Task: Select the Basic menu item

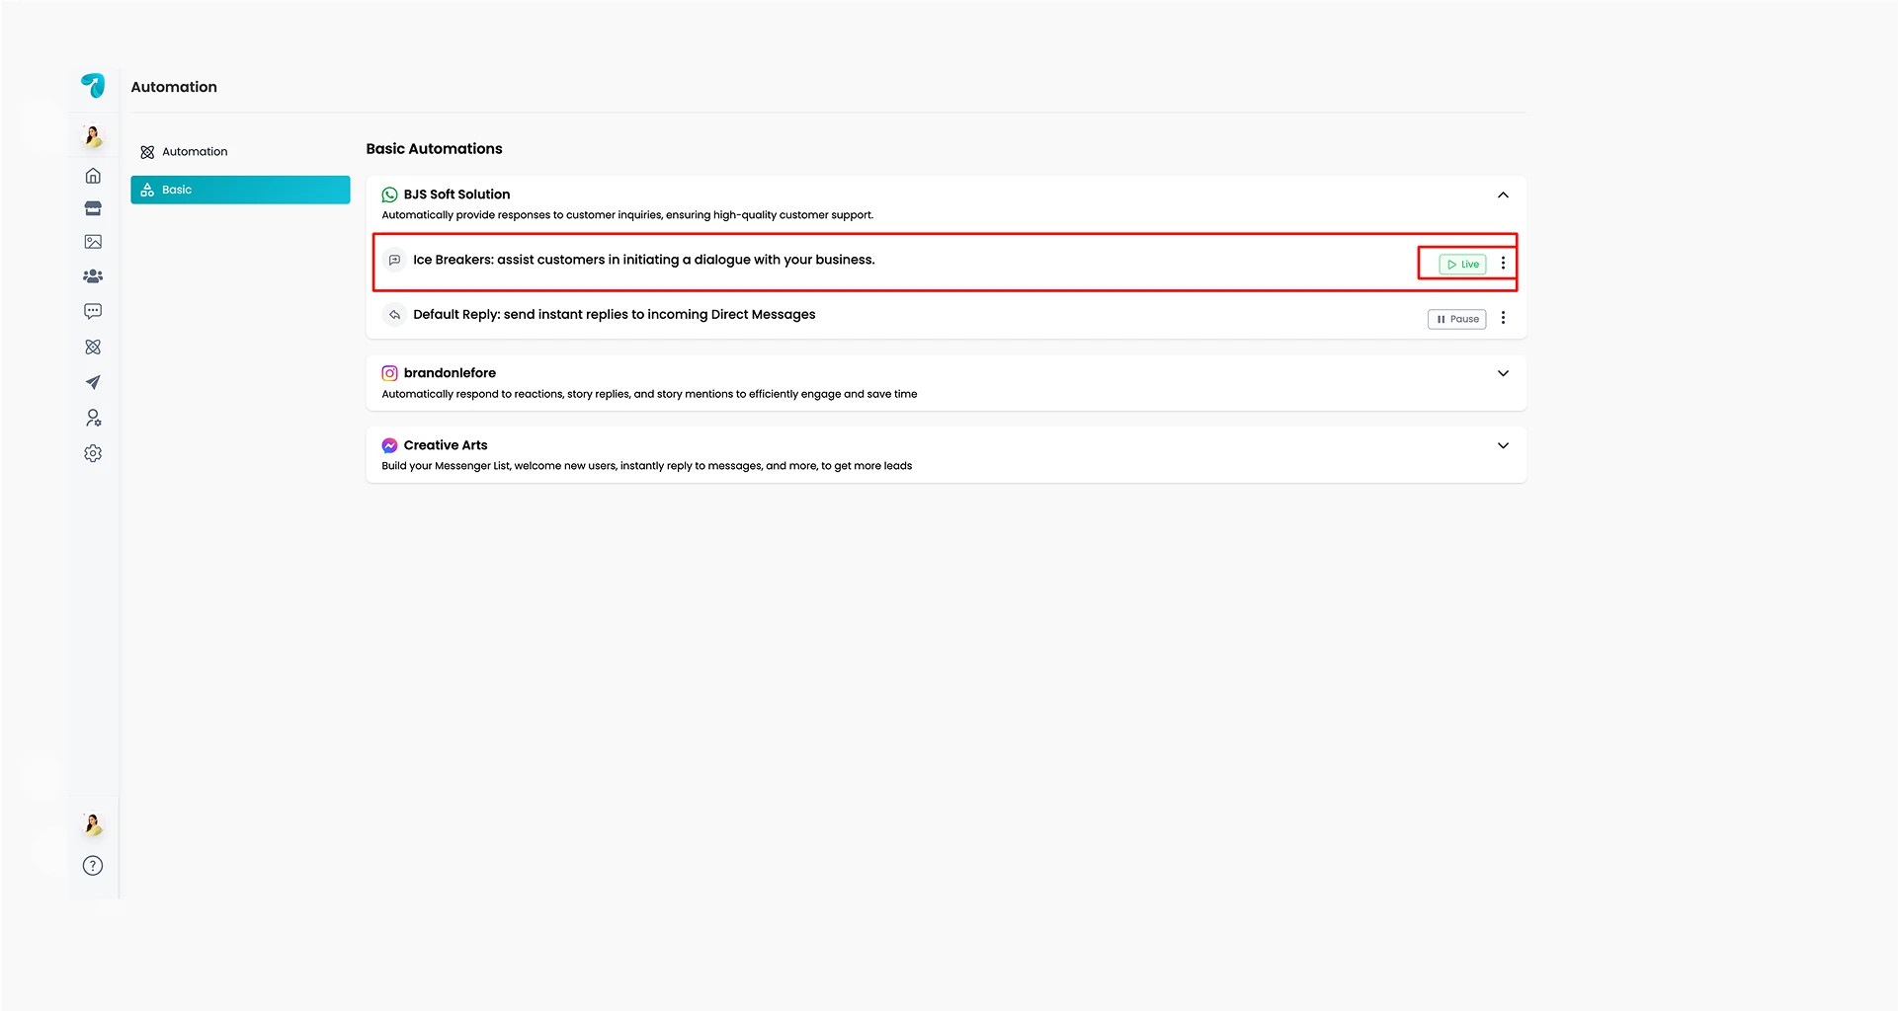Action: click(240, 190)
